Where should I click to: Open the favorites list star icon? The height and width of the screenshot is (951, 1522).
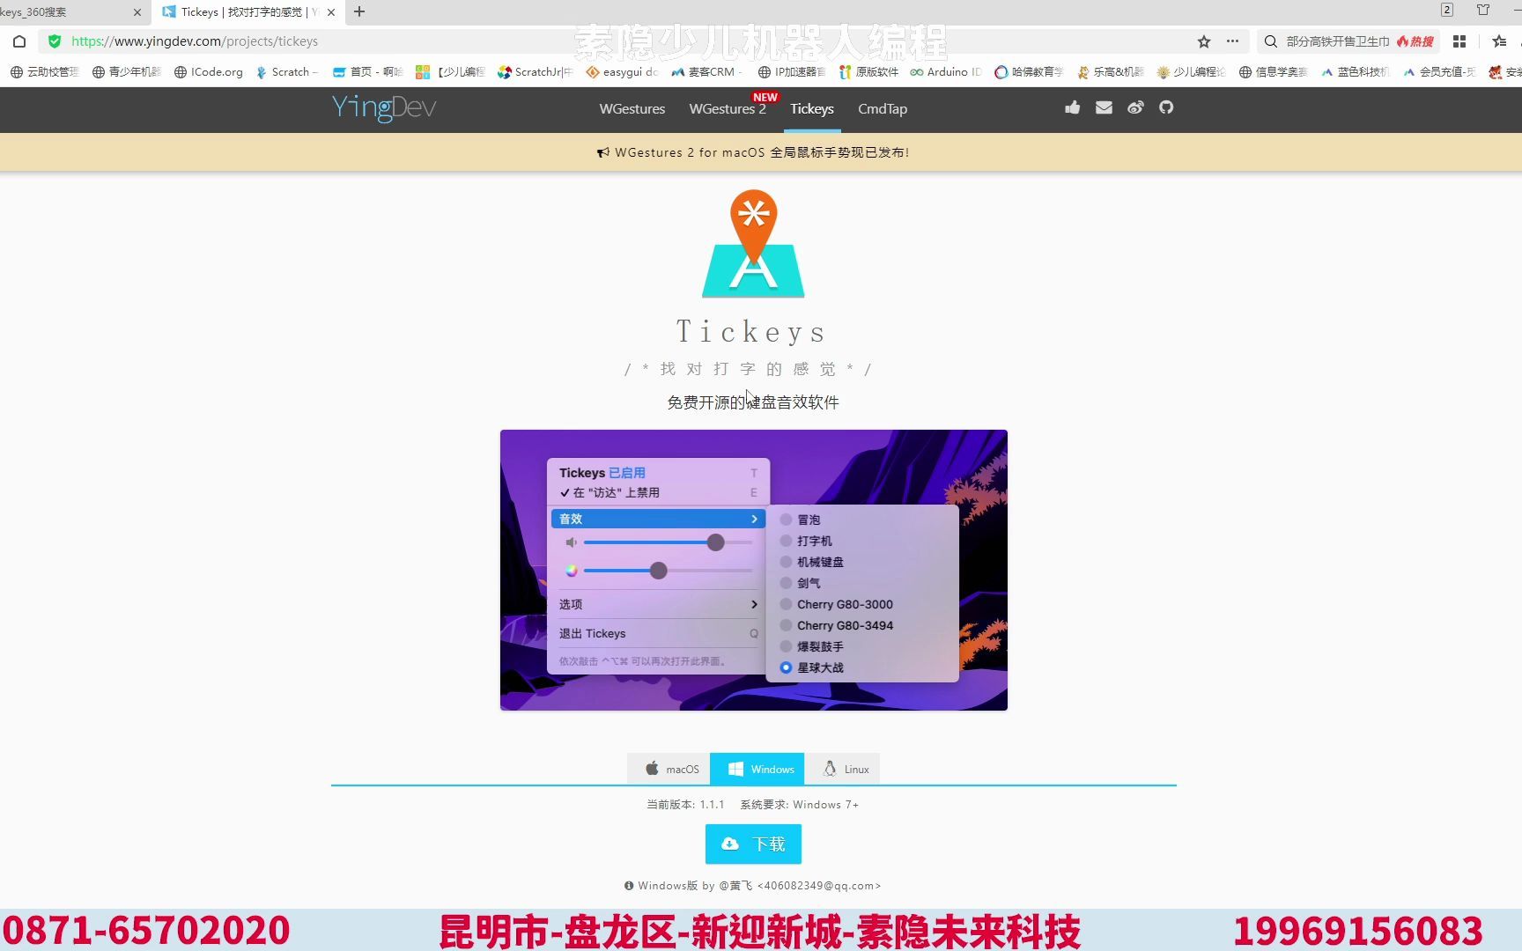1499,41
